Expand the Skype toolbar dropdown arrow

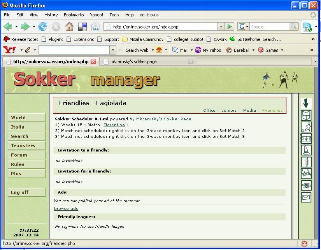pyautogui.click(x=316, y=26)
